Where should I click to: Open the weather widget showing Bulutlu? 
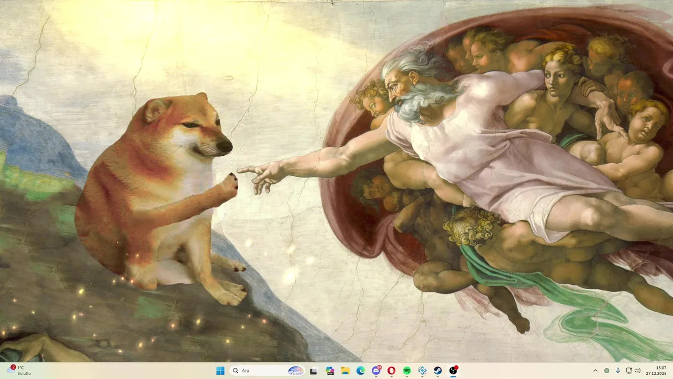click(x=19, y=371)
